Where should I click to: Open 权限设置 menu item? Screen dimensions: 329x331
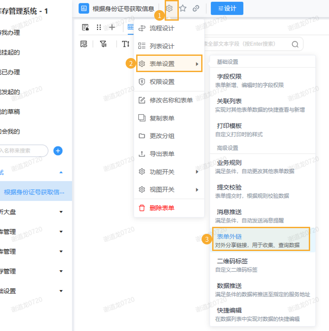(x=169, y=82)
